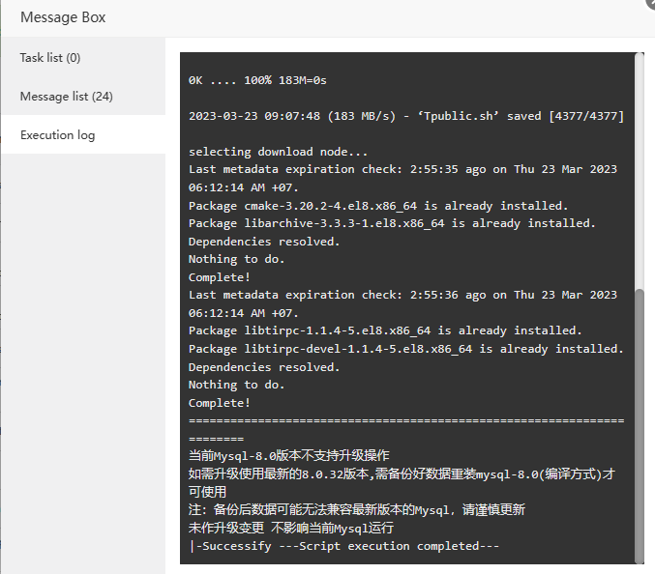Click the log's vertical scrollbar thumb
This screenshot has width=655, height=574.
[x=639, y=423]
